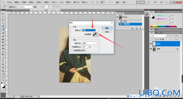Open collapsed panel icon beside Color panel
The height and width of the screenshot is (99, 183).
(147, 14)
